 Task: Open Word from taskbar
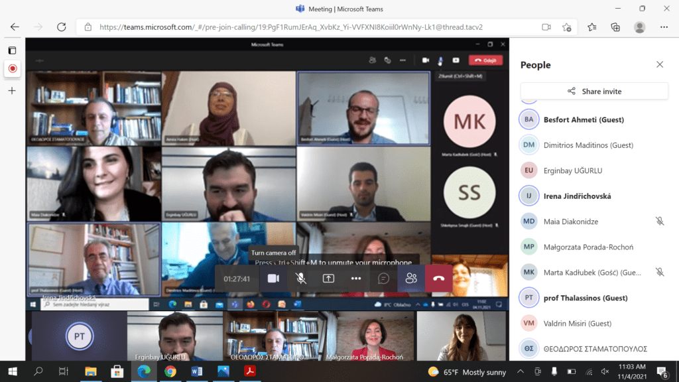pos(196,371)
